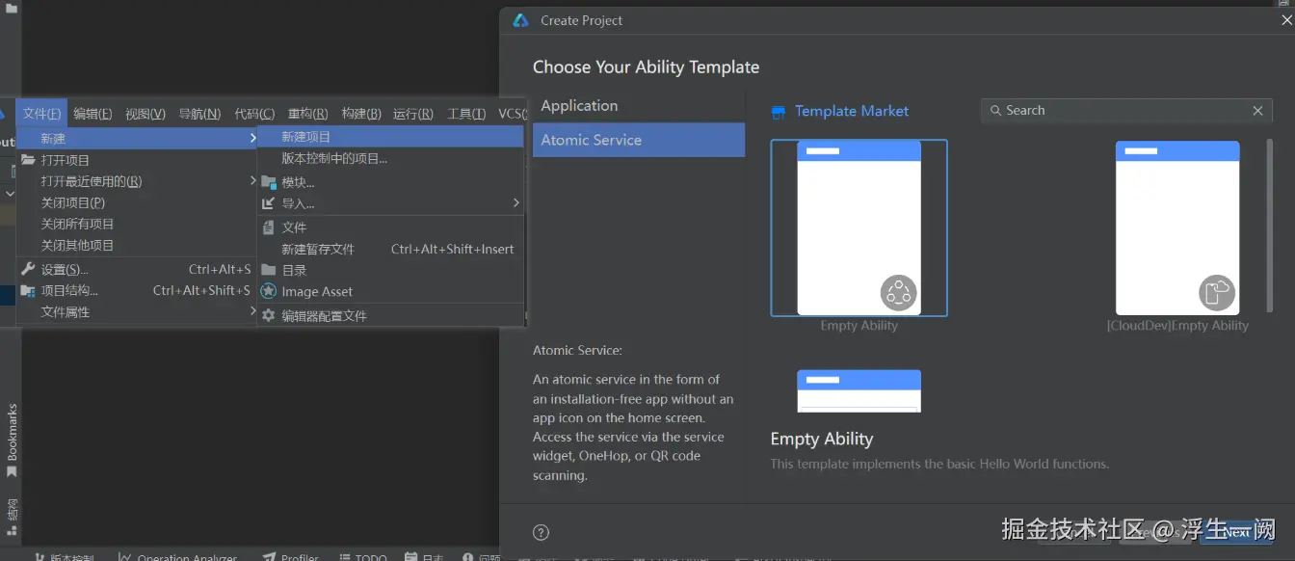Open the 重构(R) menu
Viewport: 1295px width, 561px height.
point(307,114)
